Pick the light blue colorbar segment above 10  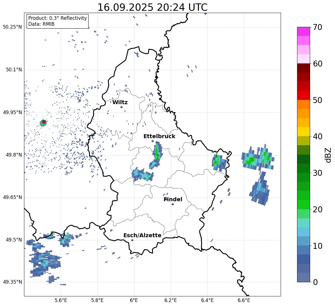tap(303, 241)
